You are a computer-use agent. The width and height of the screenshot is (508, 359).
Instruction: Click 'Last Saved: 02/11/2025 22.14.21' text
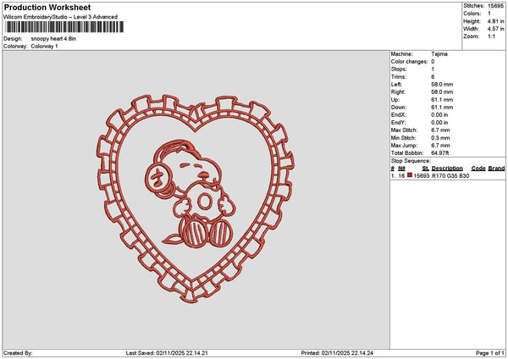[x=167, y=353]
